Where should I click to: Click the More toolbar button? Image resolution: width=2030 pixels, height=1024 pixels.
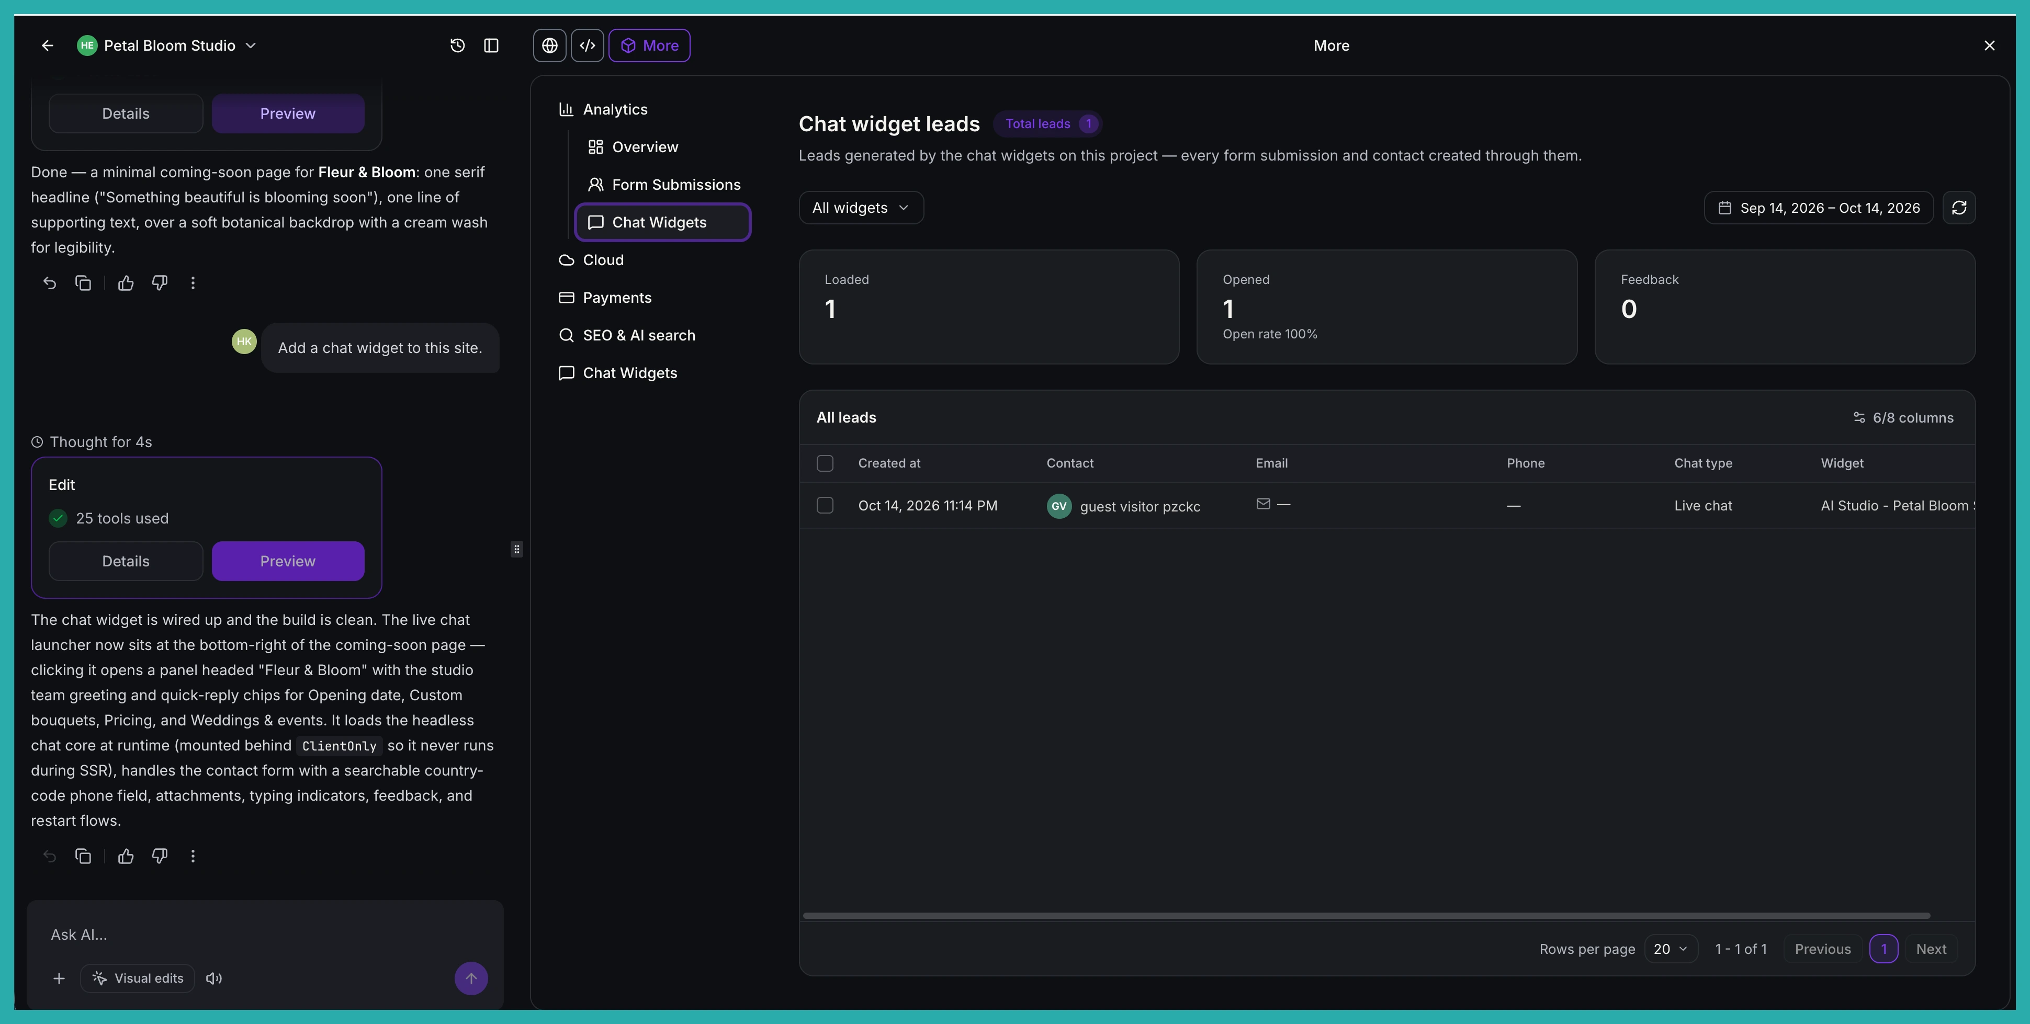pos(649,45)
